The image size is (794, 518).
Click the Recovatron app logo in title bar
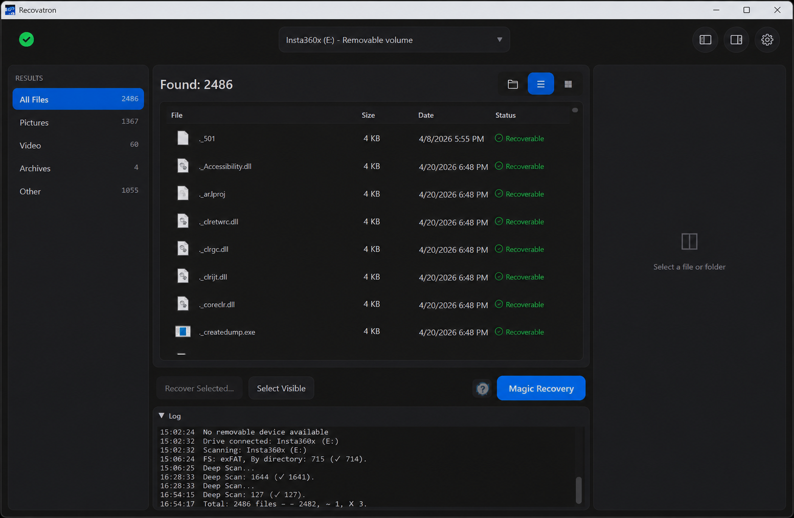10,10
